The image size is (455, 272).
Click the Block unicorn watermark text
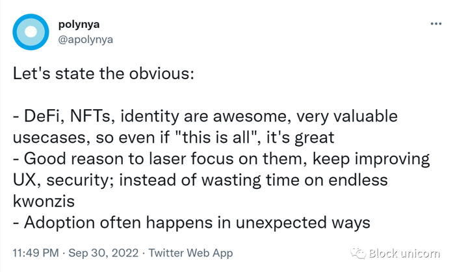[406, 253]
